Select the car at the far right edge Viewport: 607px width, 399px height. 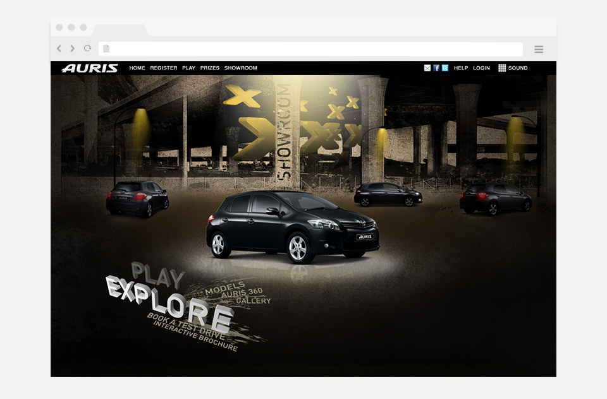(x=496, y=199)
